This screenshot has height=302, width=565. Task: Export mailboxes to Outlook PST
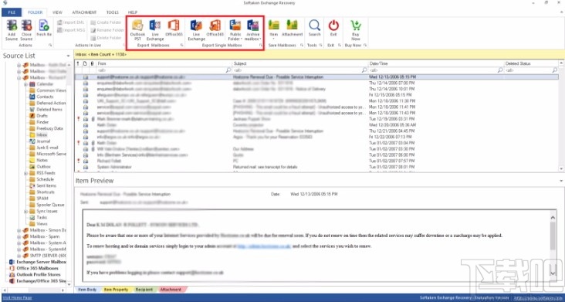tap(137, 29)
